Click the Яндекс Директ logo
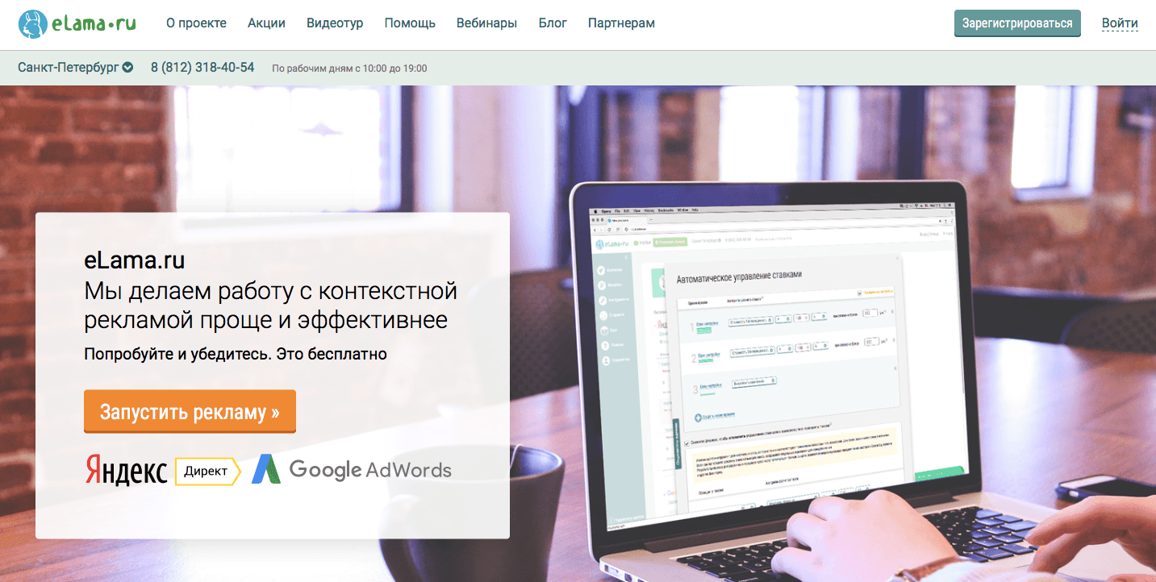 pos(163,471)
